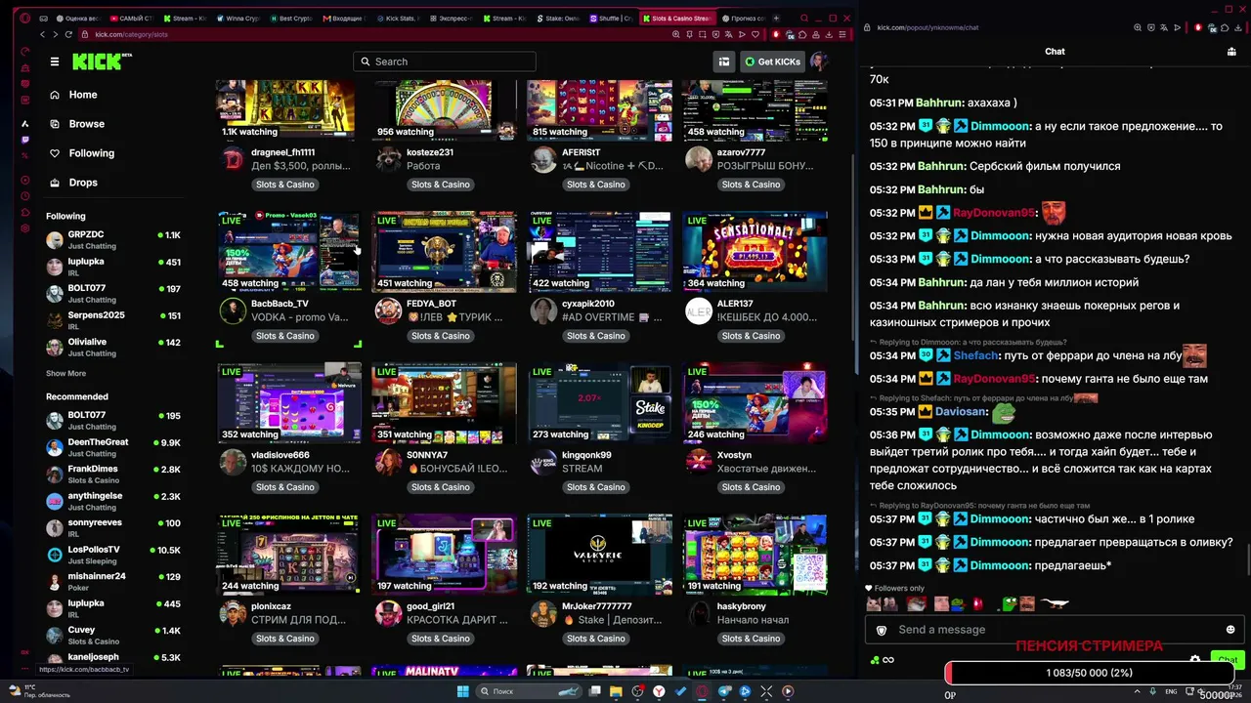The height and width of the screenshot is (703, 1251).
Task: Open plonixcaz channel name link
Action: [271, 606]
